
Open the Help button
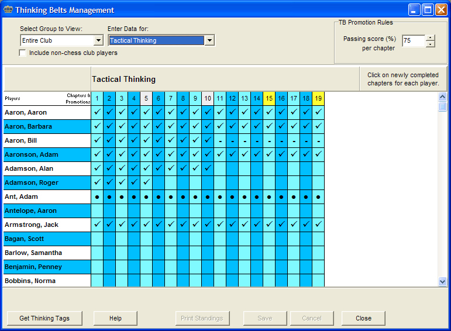[115, 318]
